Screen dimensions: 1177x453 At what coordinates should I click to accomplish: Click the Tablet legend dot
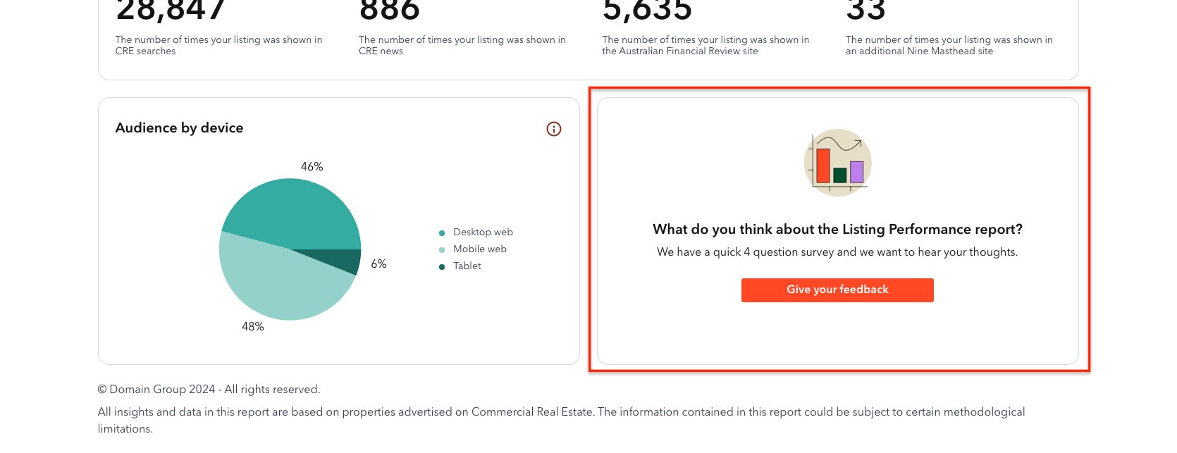(x=442, y=267)
